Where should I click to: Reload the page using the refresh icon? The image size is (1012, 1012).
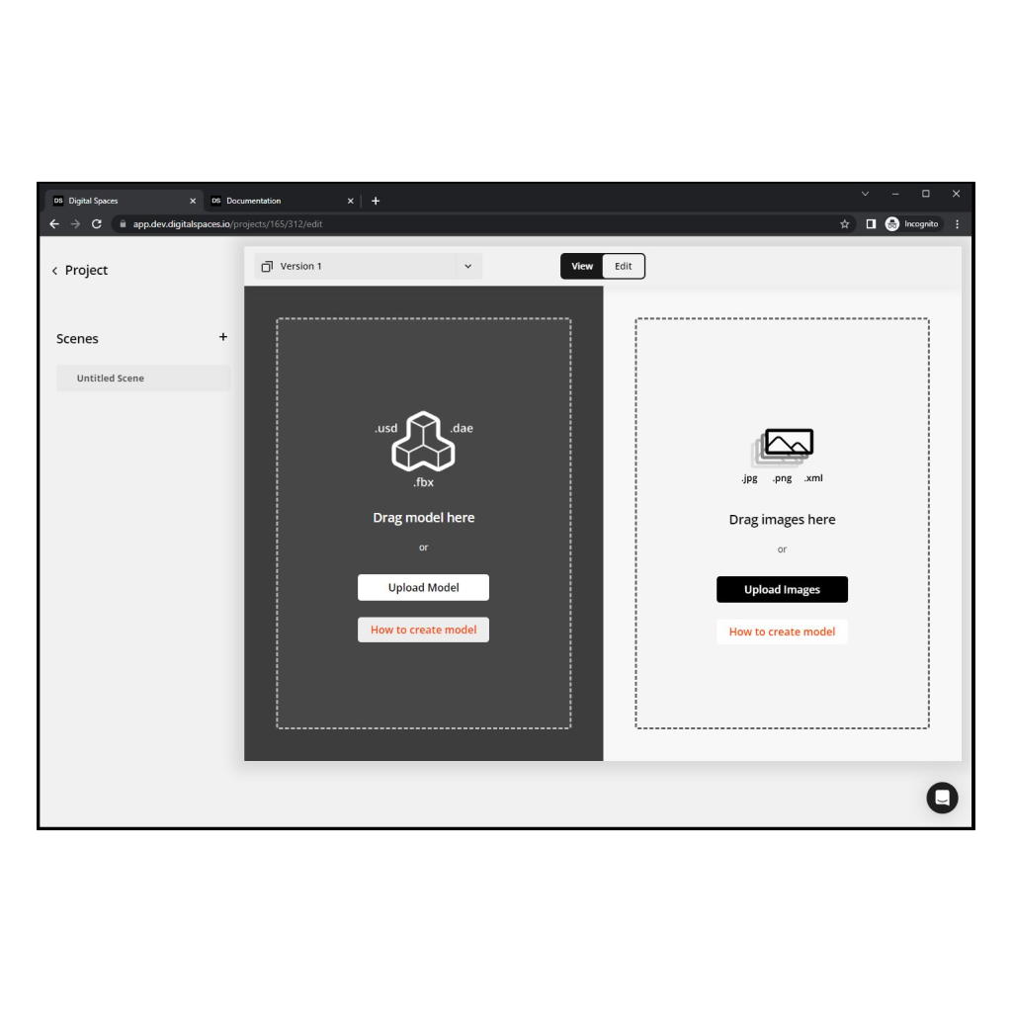tap(96, 223)
